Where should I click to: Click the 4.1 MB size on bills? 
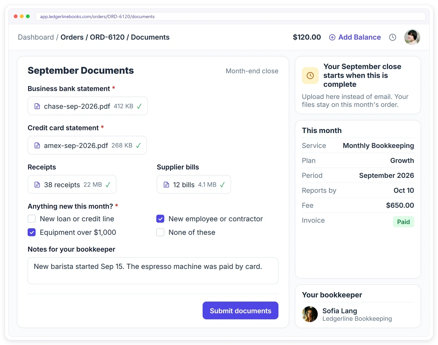pos(207,185)
